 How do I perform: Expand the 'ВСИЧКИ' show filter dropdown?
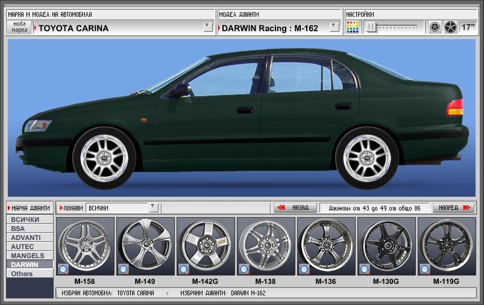pyautogui.click(x=154, y=208)
